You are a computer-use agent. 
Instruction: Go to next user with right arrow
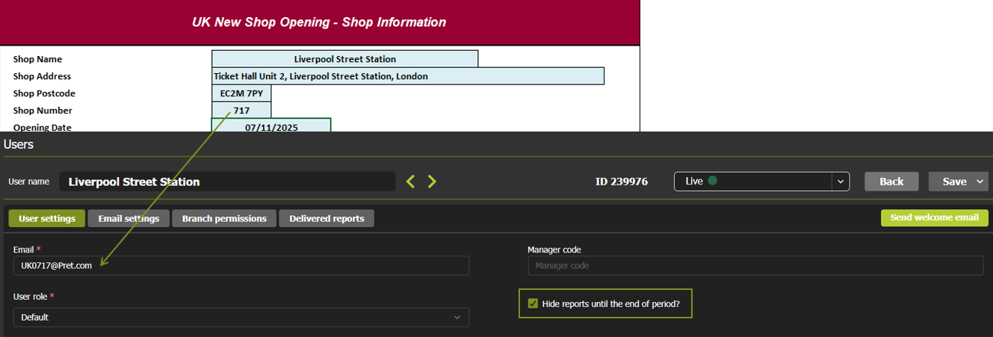point(432,182)
